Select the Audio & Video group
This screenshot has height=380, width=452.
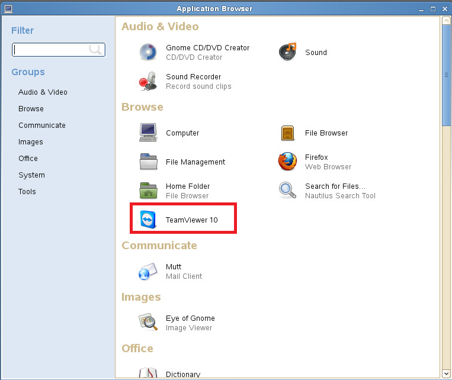[43, 92]
